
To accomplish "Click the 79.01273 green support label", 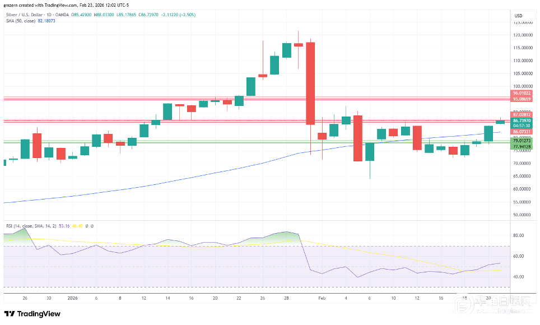I will (x=521, y=141).
